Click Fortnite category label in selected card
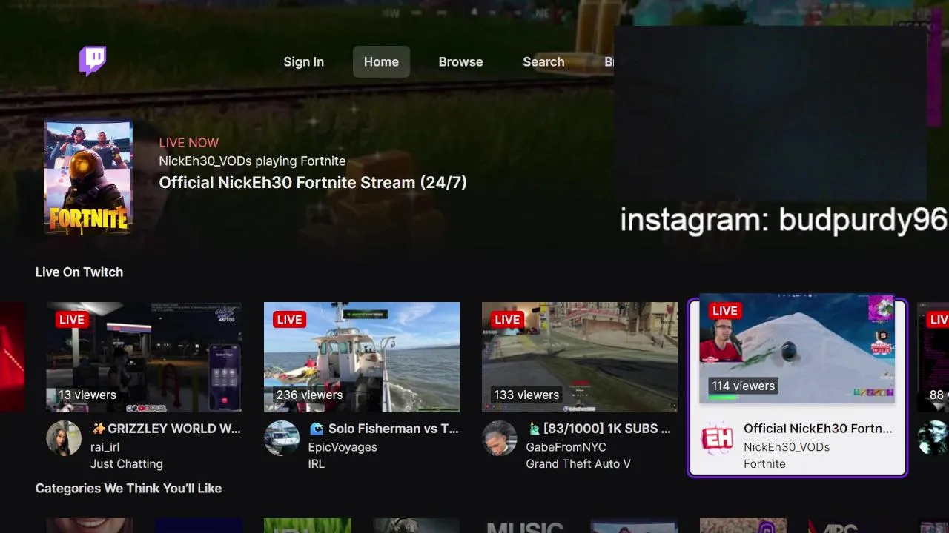The height and width of the screenshot is (533, 949). point(764,464)
